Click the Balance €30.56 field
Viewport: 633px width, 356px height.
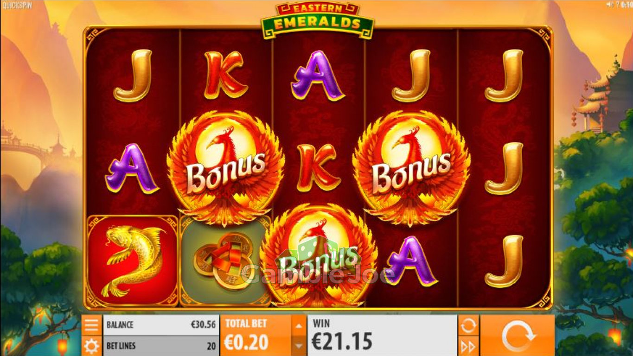coord(161,325)
